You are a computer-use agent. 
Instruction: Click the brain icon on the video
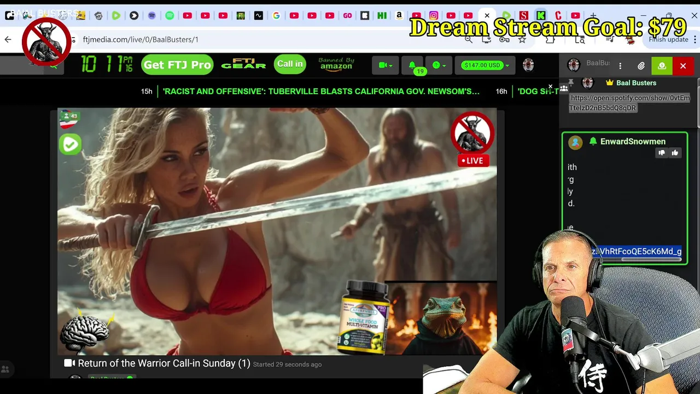(84, 332)
